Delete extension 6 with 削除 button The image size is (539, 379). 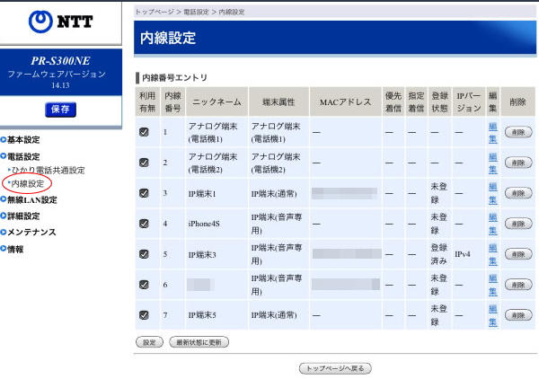[x=518, y=285]
